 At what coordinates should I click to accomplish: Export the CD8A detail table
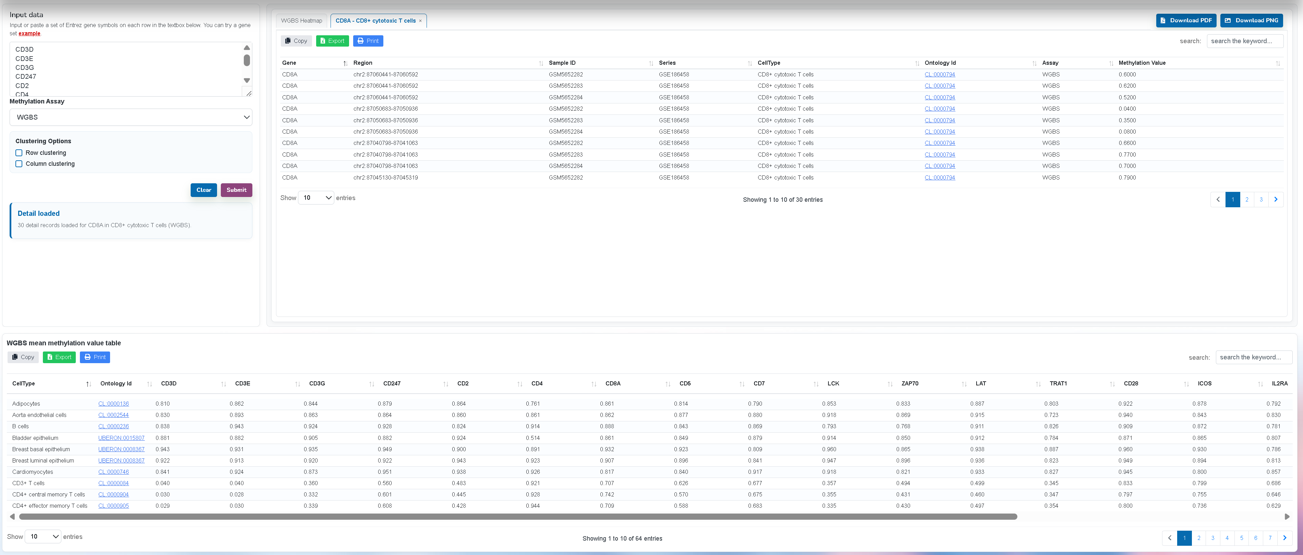332,41
